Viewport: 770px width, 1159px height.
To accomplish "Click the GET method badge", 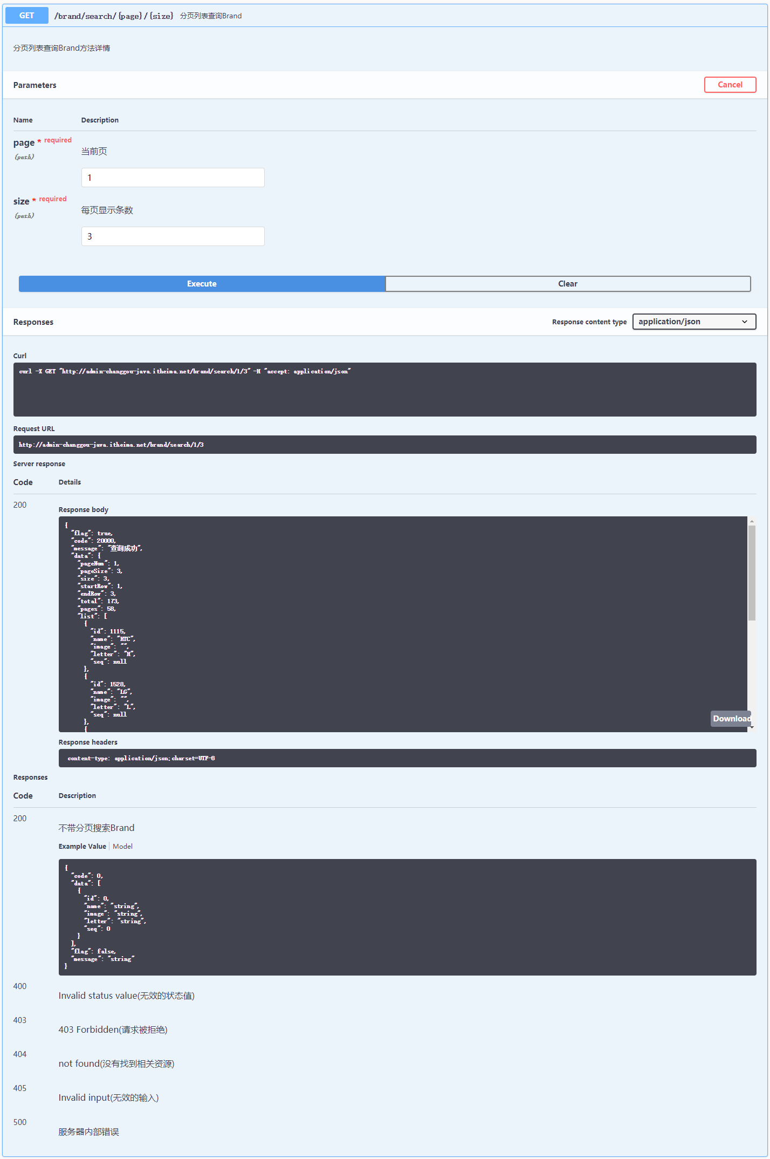I will point(26,16).
